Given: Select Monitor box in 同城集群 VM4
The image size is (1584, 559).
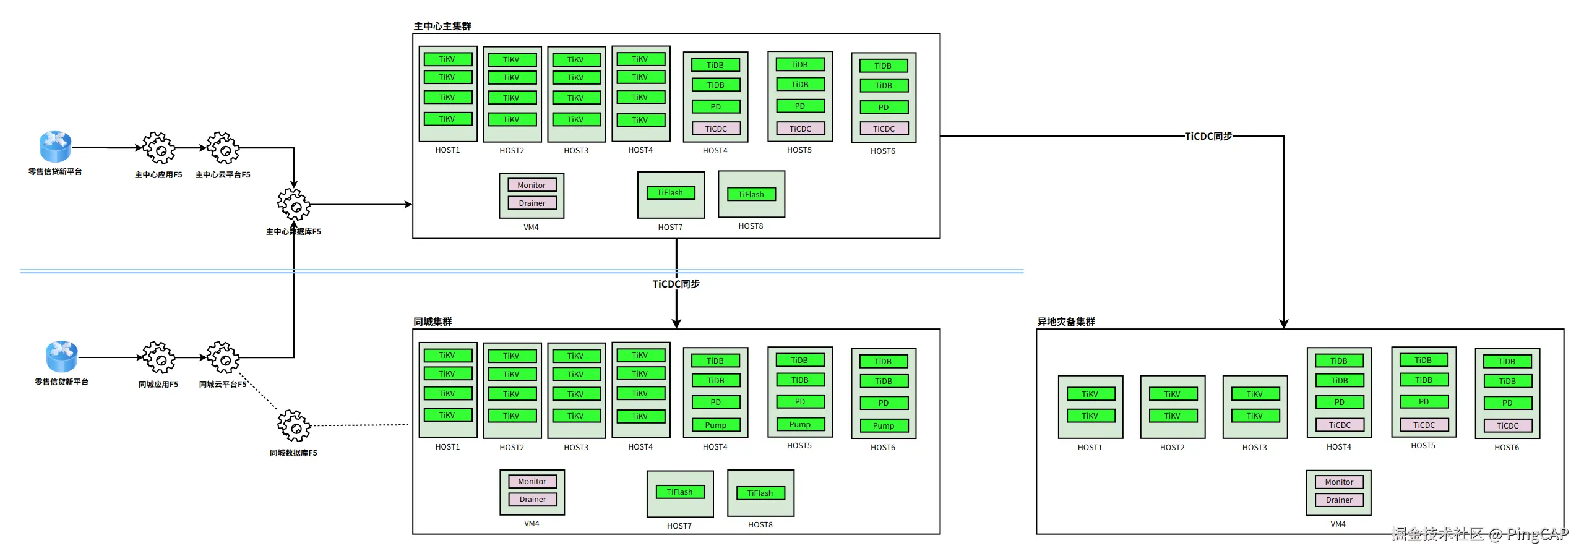Looking at the screenshot, I should (533, 481).
